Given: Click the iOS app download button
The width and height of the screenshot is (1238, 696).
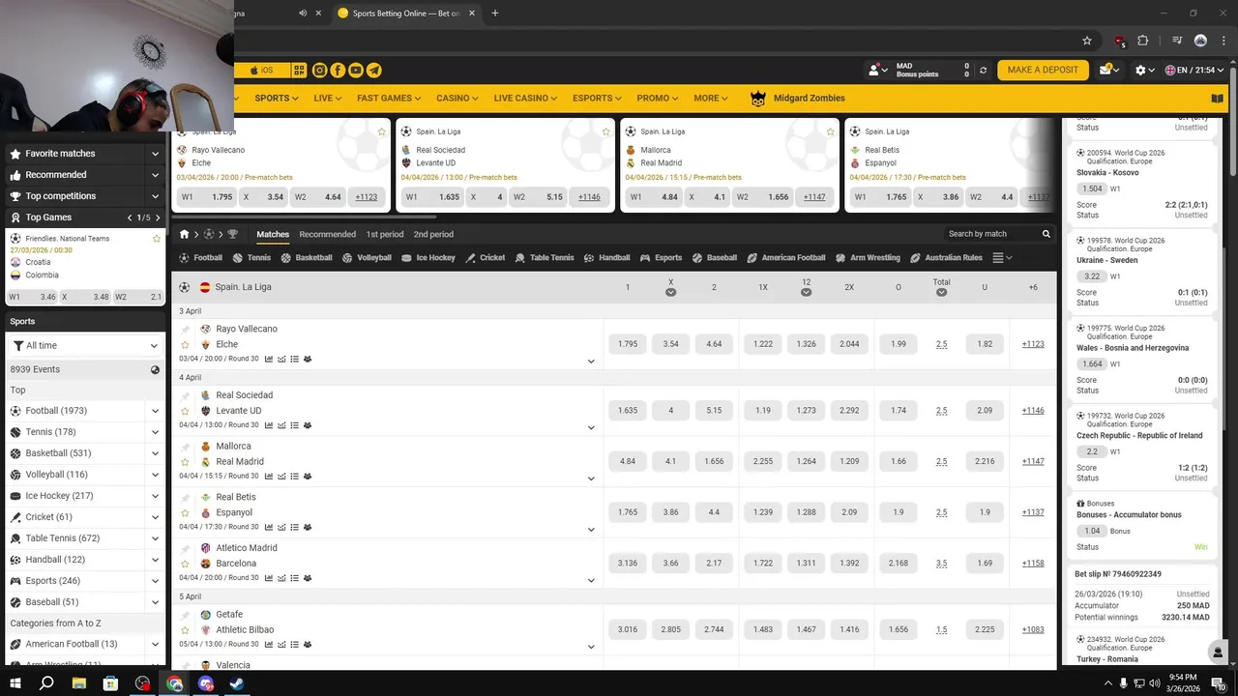Looking at the screenshot, I should point(261,71).
